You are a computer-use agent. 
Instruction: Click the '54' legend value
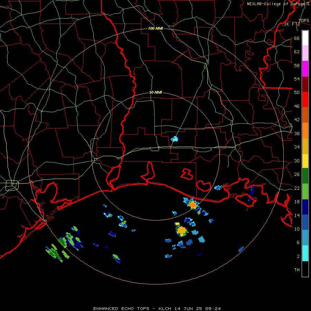click(297, 79)
